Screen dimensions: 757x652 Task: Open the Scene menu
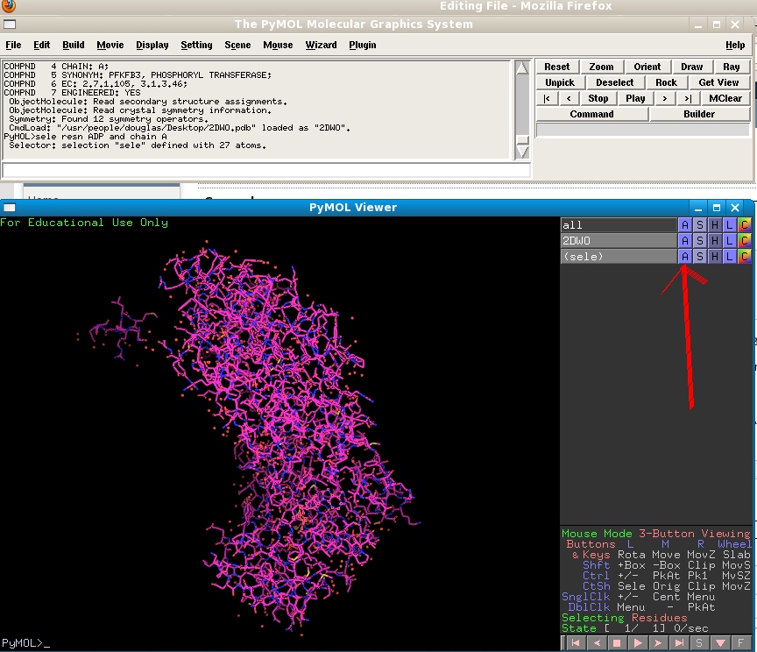pos(237,45)
